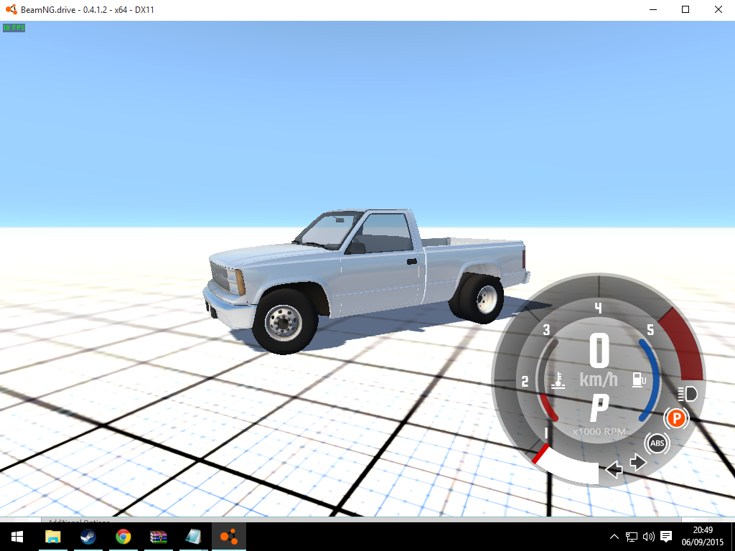Minimize the BeamNG.drive window
735x551 pixels.
point(653,9)
